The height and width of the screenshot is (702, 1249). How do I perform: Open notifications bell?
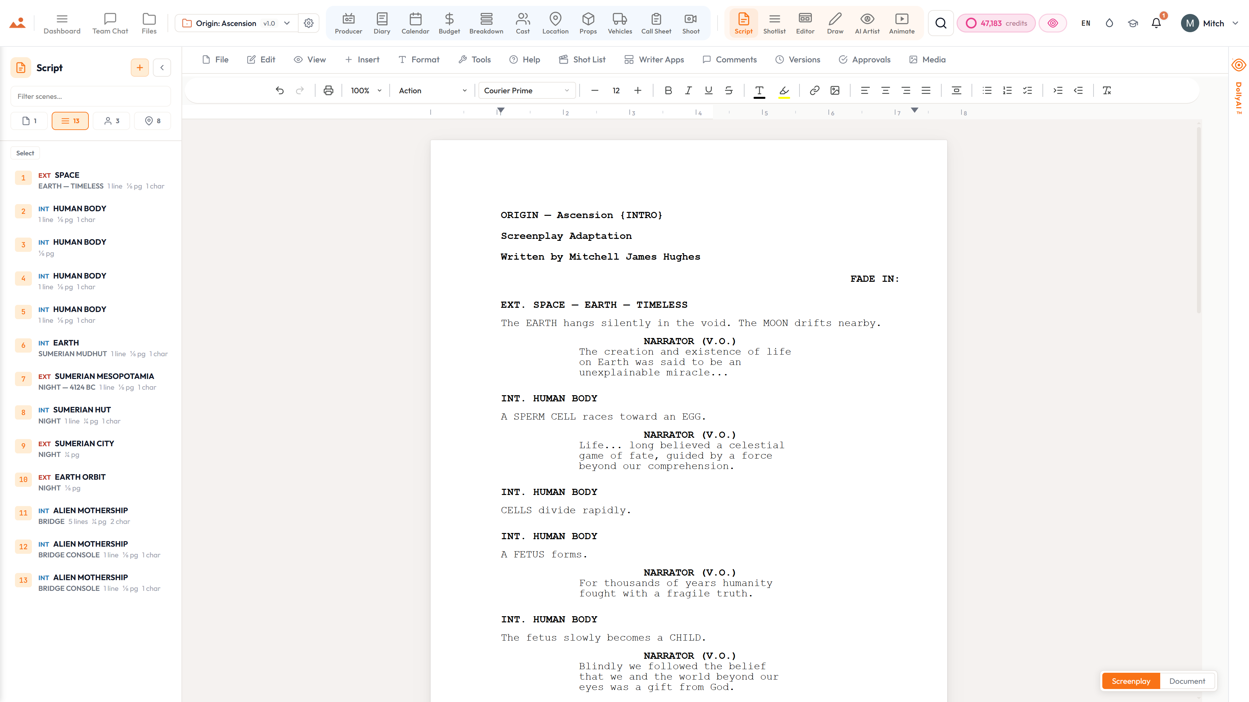pos(1156,23)
